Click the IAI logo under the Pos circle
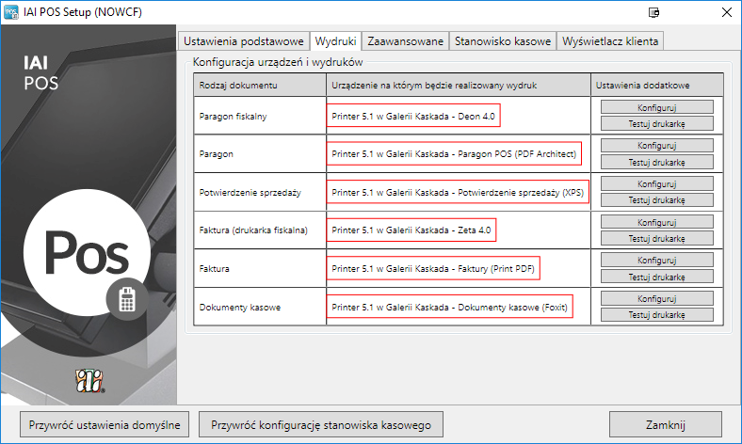This screenshot has height=444, width=742. coord(89,381)
